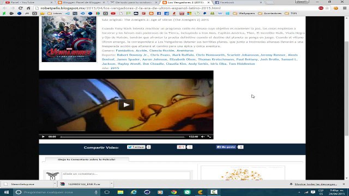Open the Camtasia taskbar icon
Viewport: 349px width, 196px height.
click(x=214, y=192)
